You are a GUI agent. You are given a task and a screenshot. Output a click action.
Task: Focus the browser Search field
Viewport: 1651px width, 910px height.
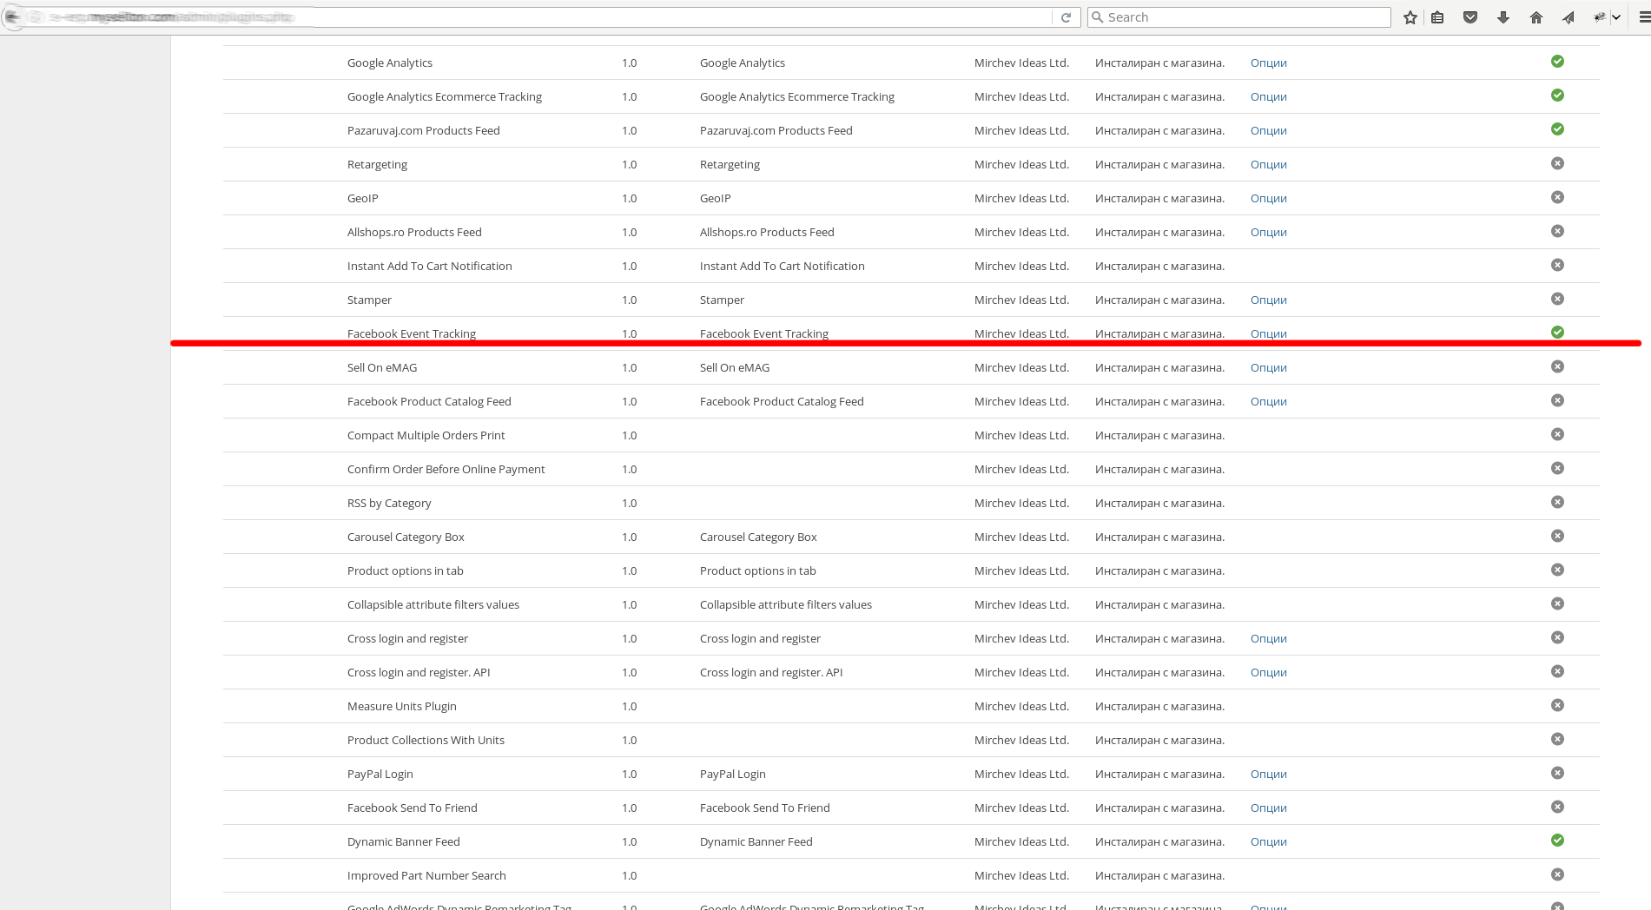pos(1239,17)
